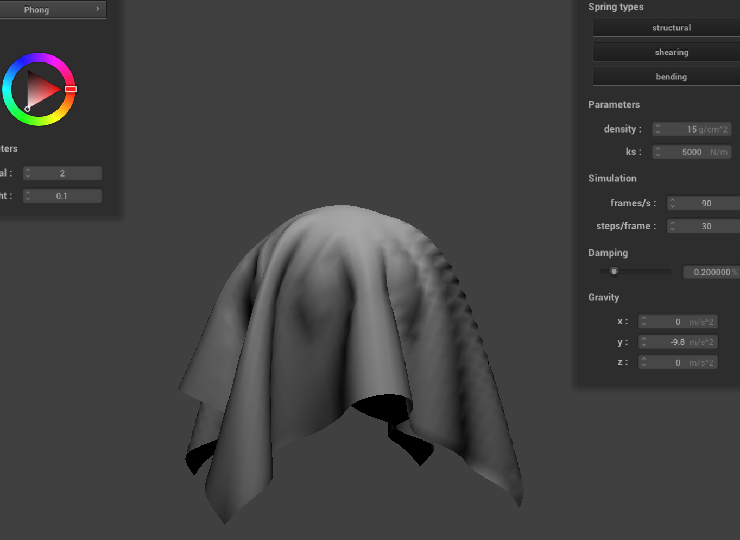Toggle the bending spring type button
Viewport: 740px width, 540px height.
[x=667, y=77]
